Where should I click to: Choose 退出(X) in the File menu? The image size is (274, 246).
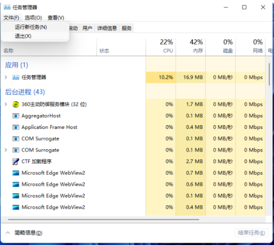pos(23,36)
